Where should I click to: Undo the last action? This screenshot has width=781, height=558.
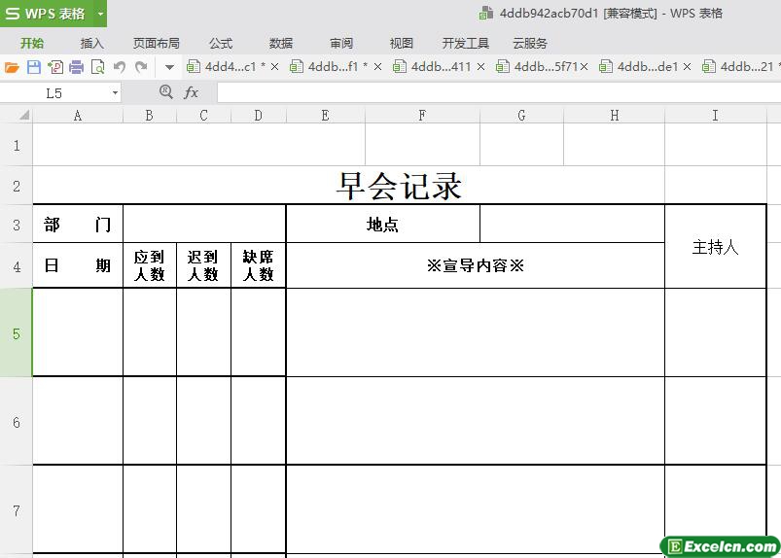click(119, 67)
